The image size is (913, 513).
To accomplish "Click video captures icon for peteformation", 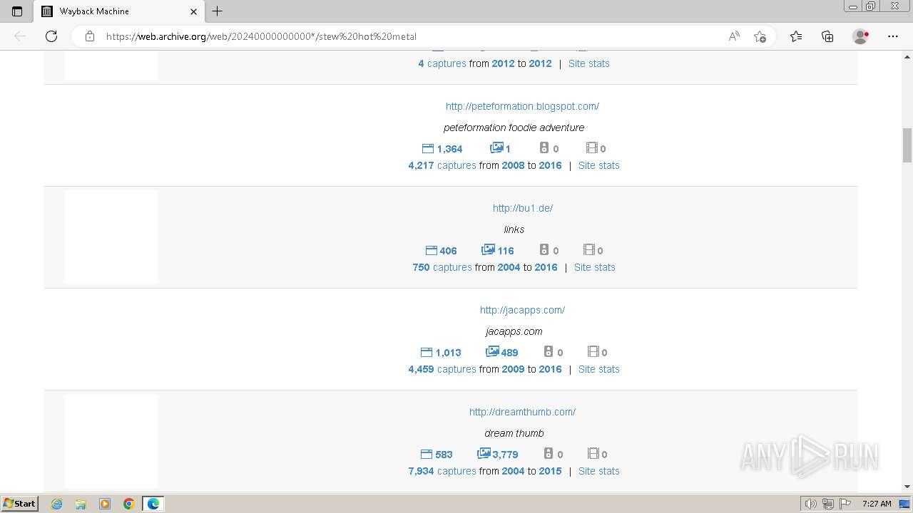I will point(591,148).
